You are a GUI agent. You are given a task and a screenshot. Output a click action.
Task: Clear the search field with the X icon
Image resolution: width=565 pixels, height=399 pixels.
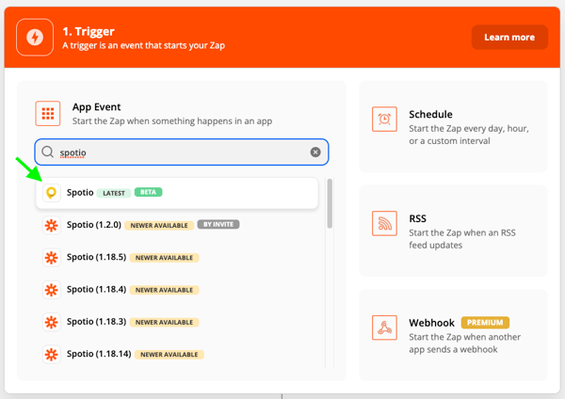point(315,152)
